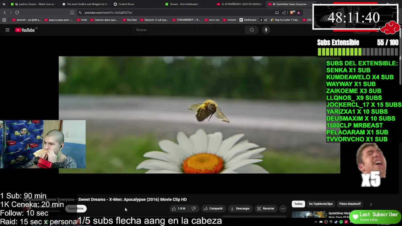This screenshot has height=226, width=402.
Task: Open Steam from system tray
Action: coord(336,222)
